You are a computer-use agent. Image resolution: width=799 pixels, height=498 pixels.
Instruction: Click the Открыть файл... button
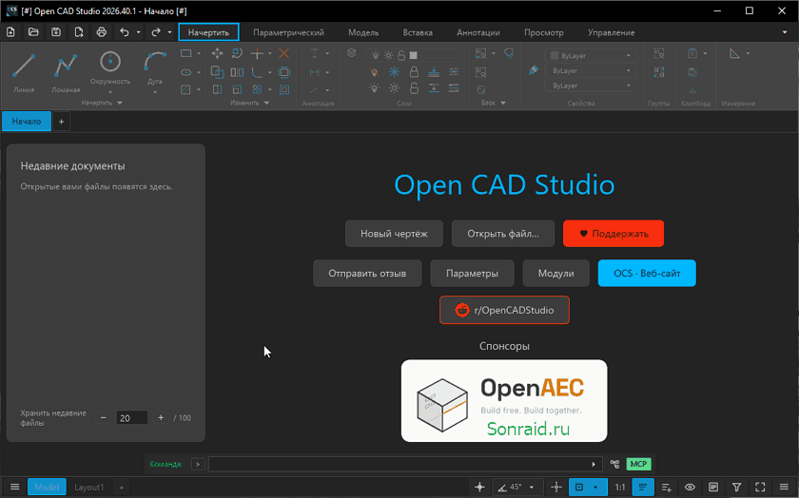[503, 234]
